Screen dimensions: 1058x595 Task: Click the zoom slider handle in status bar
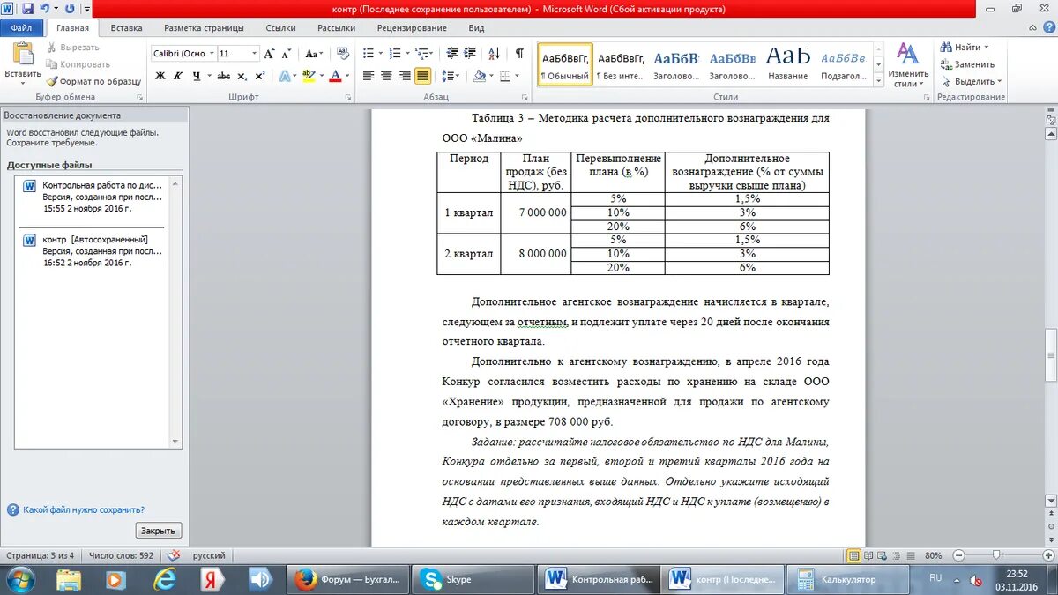pyautogui.click(x=996, y=555)
